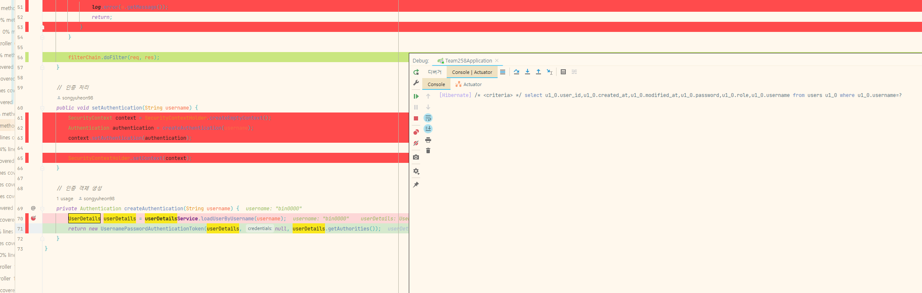Screen dimensions: 922x293
Task: Click line number 71 in the gutter
Action: click(20, 229)
